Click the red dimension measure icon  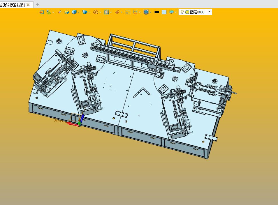(135, 12)
